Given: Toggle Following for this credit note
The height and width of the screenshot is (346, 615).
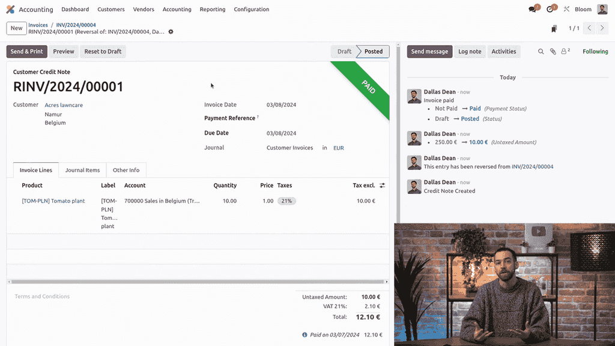Looking at the screenshot, I should click(x=595, y=52).
